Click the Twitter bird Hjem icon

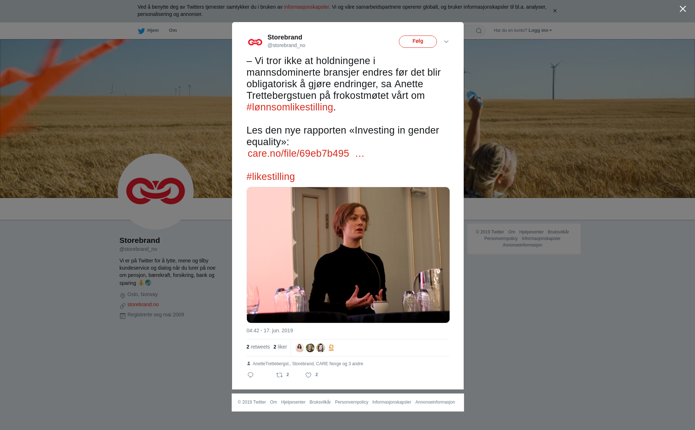(142, 31)
